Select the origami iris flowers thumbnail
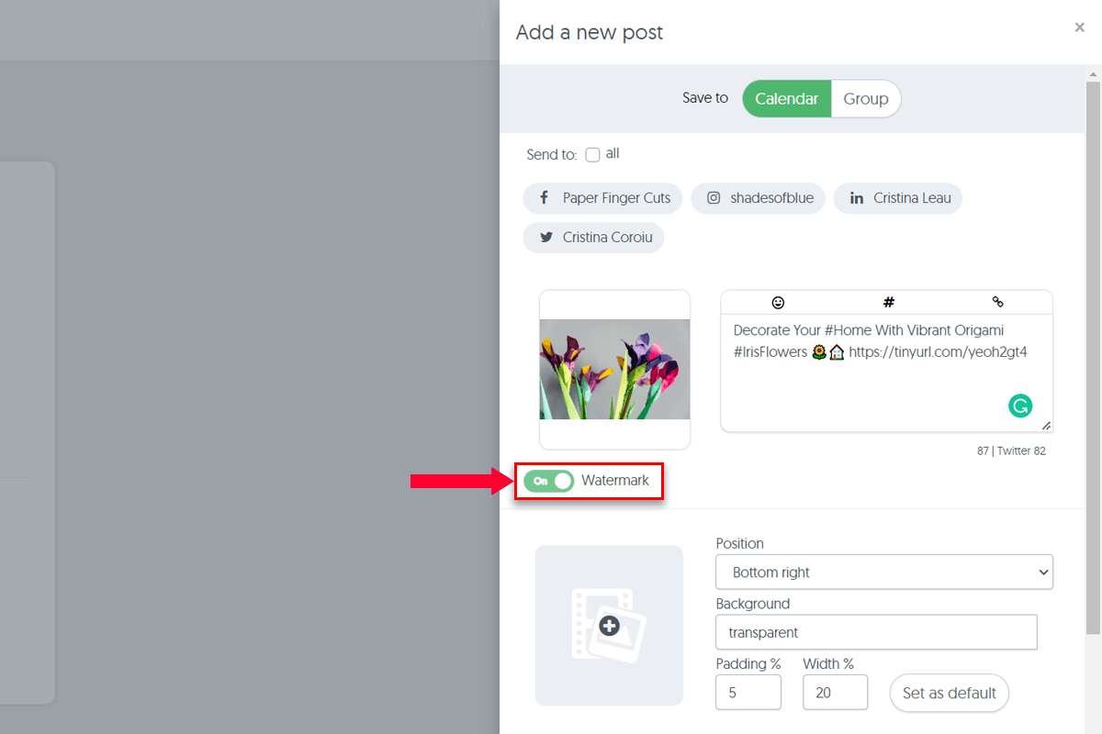 pos(614,369)
